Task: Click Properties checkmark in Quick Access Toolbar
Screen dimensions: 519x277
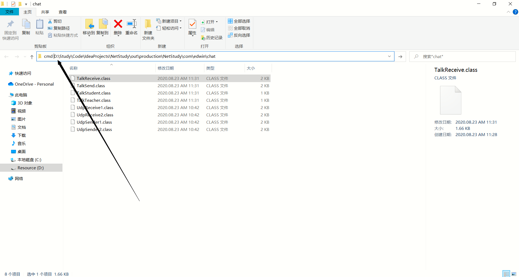Action: coord(13,4)
